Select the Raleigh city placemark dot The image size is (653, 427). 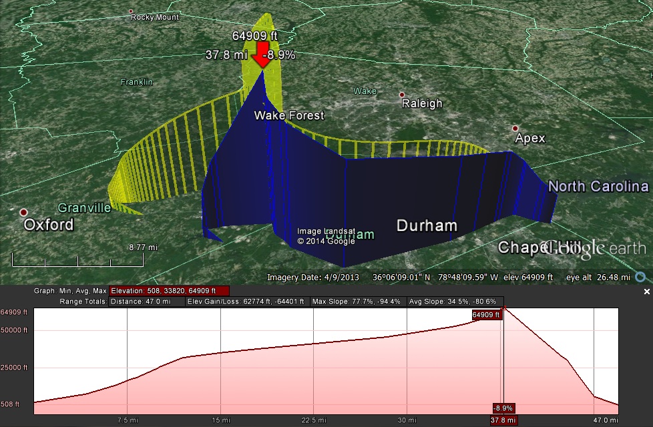point(401,95)
